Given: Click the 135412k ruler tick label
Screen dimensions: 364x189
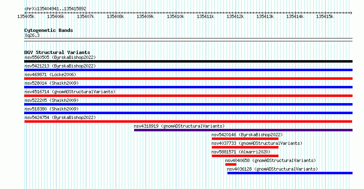Looking at the screenshot, I should pos(235,16).
